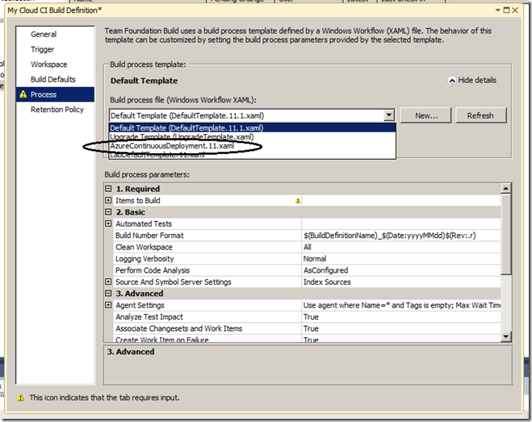Screen dimensions: 532x422
Task: Click the parameters grid scrollbar thumb
Action: pos(506,236)
